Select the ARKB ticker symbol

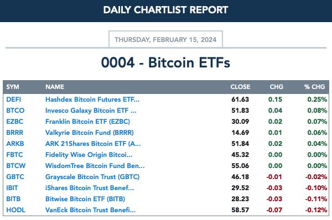pos(15,144)
